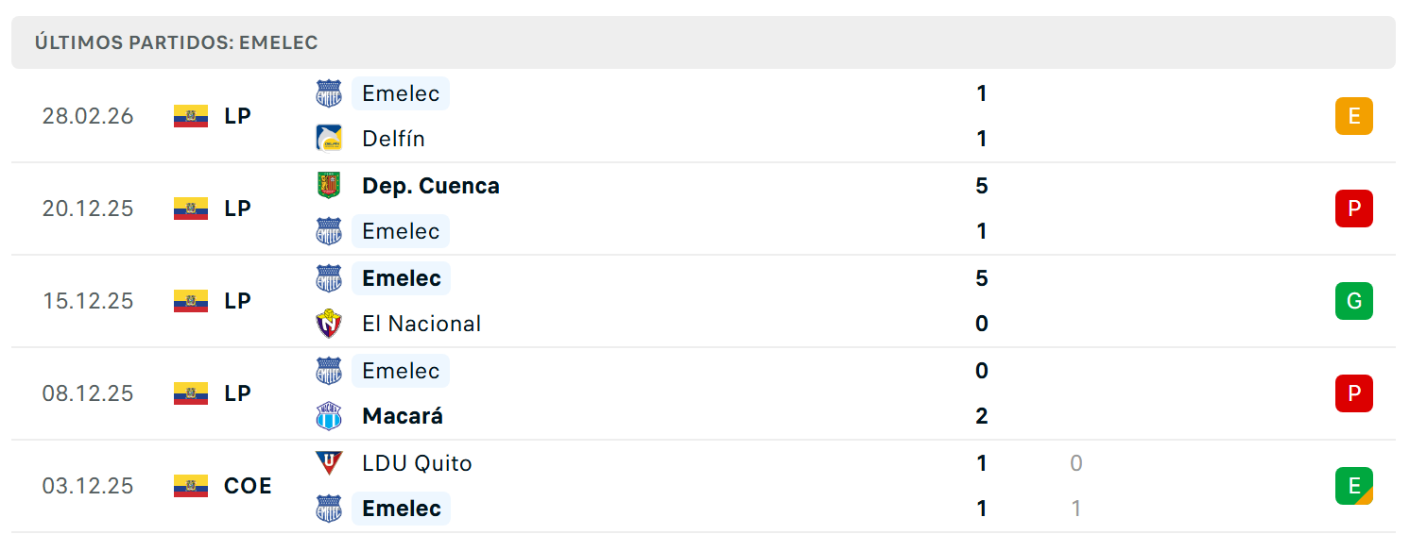Open the Macará team name link
The height and width of the screenshot is (551, 1410).
(403, 416)
